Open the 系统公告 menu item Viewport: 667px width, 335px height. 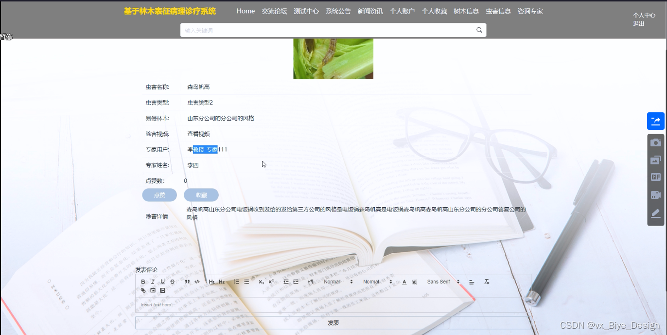(338, 11)
